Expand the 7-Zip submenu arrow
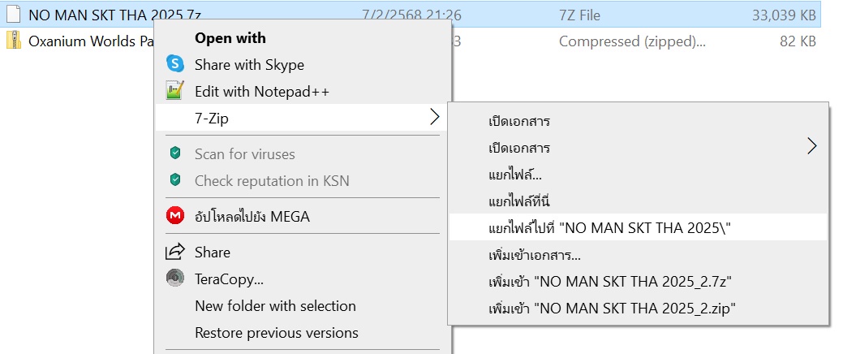 434,118
